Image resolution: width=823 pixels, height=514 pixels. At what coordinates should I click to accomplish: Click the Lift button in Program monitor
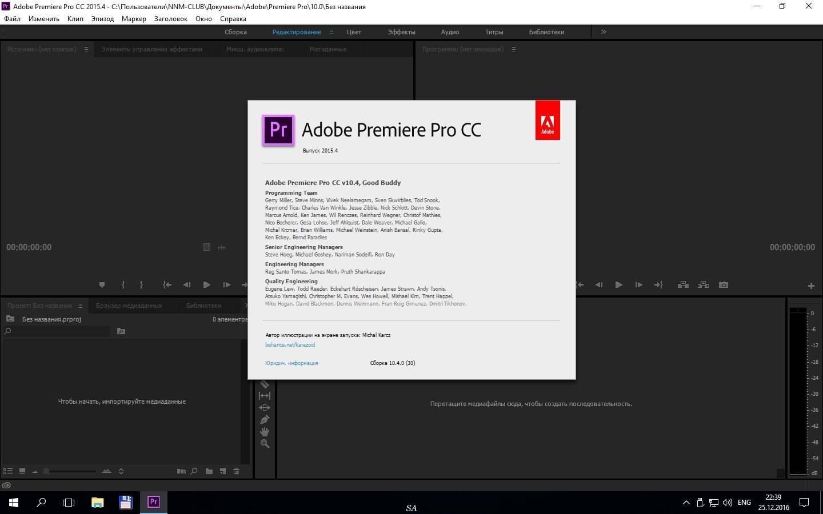tap(683, 285)
